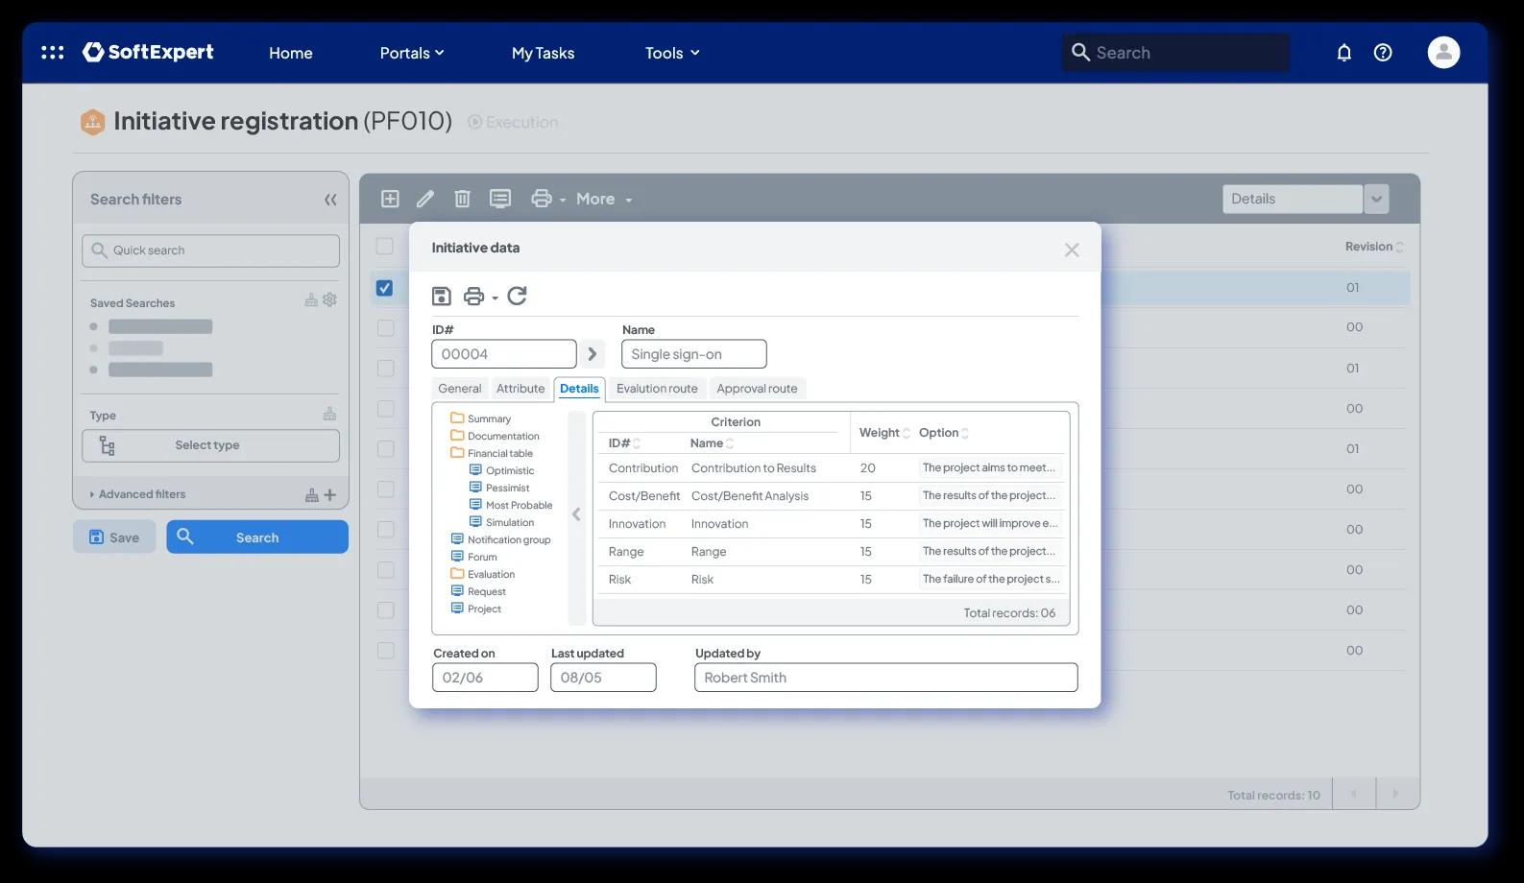The width and height of the screenshot is (1524, 883).
Task: Click the arrow button next to ID# field
Action: [x=593, y=354]
